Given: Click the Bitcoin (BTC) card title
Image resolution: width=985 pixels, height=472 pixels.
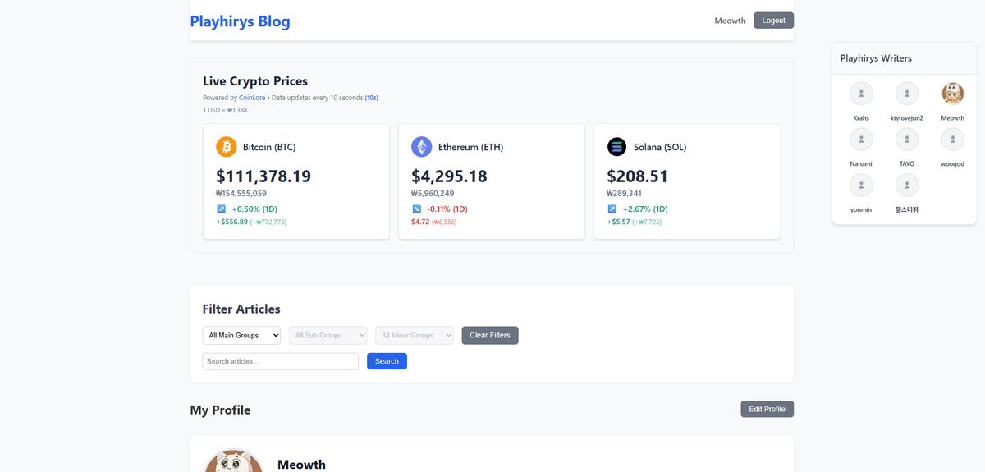Looking at the screenshot, I should (x=269, y=147).
